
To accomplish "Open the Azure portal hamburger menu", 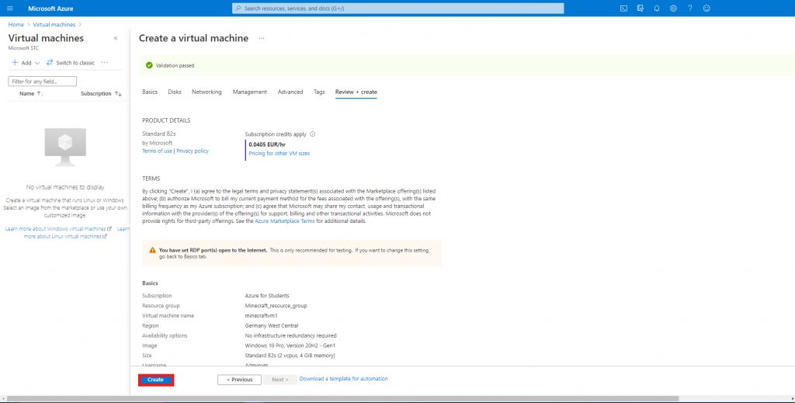I will pyautogui.click(x=9, y=9).
